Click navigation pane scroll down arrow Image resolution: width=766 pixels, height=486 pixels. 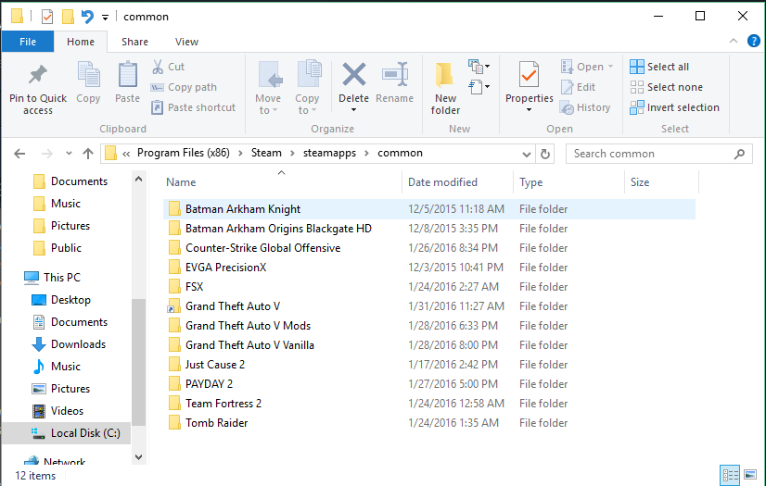139,457
